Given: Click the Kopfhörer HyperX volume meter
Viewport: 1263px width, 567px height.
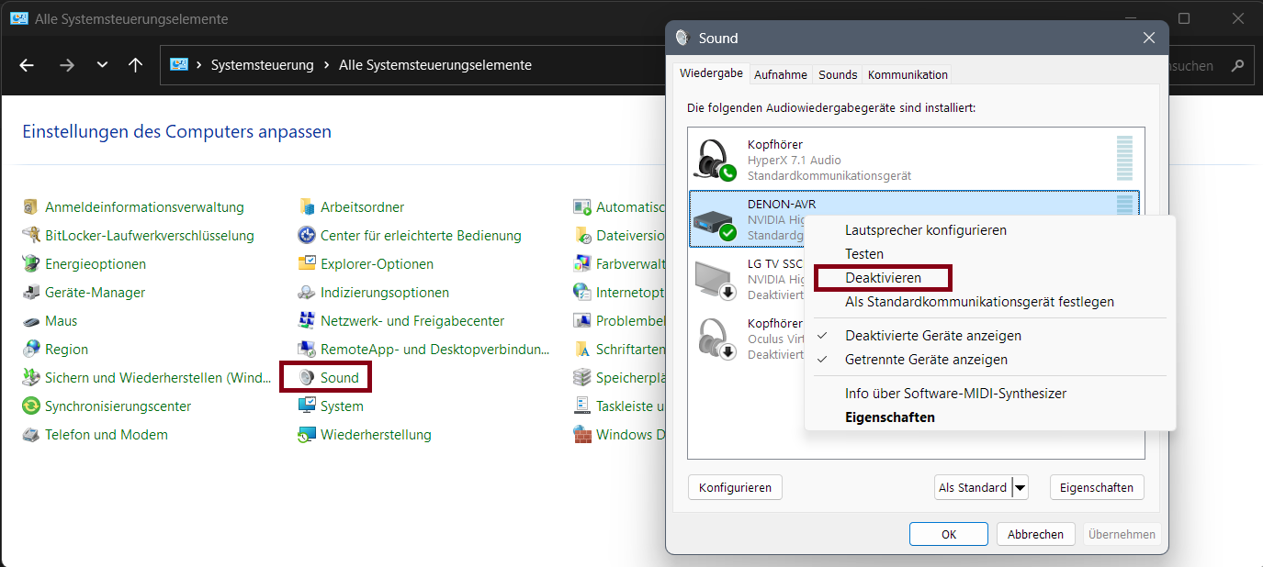Looking at the screenshot, I should [x=1124, y=158].
